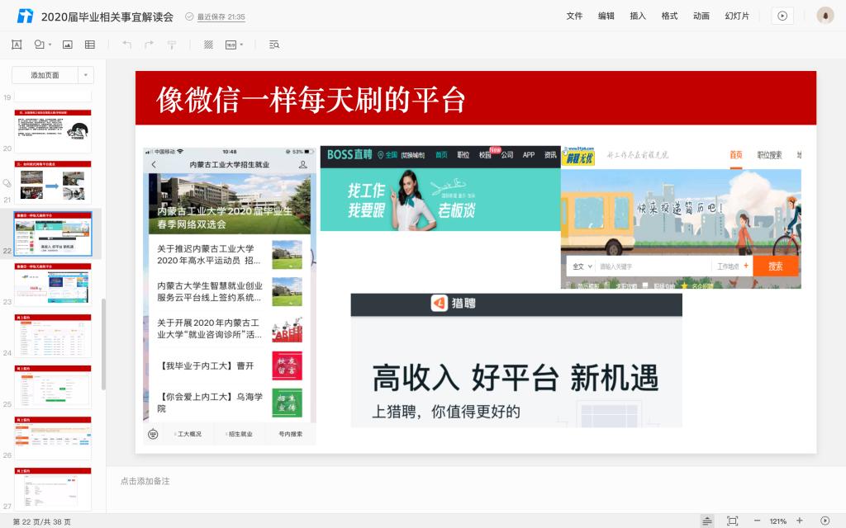This screenshot has height=528, width=846.
Task: Select slide 24 thumbnail in the panel
Action: (x=53, y=335)
